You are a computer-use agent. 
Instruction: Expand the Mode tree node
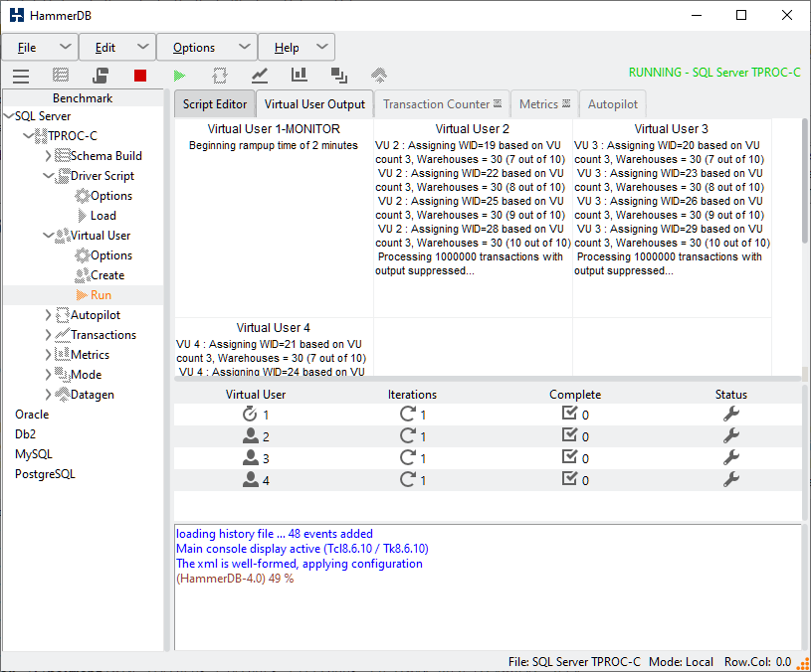coord(48,375)
